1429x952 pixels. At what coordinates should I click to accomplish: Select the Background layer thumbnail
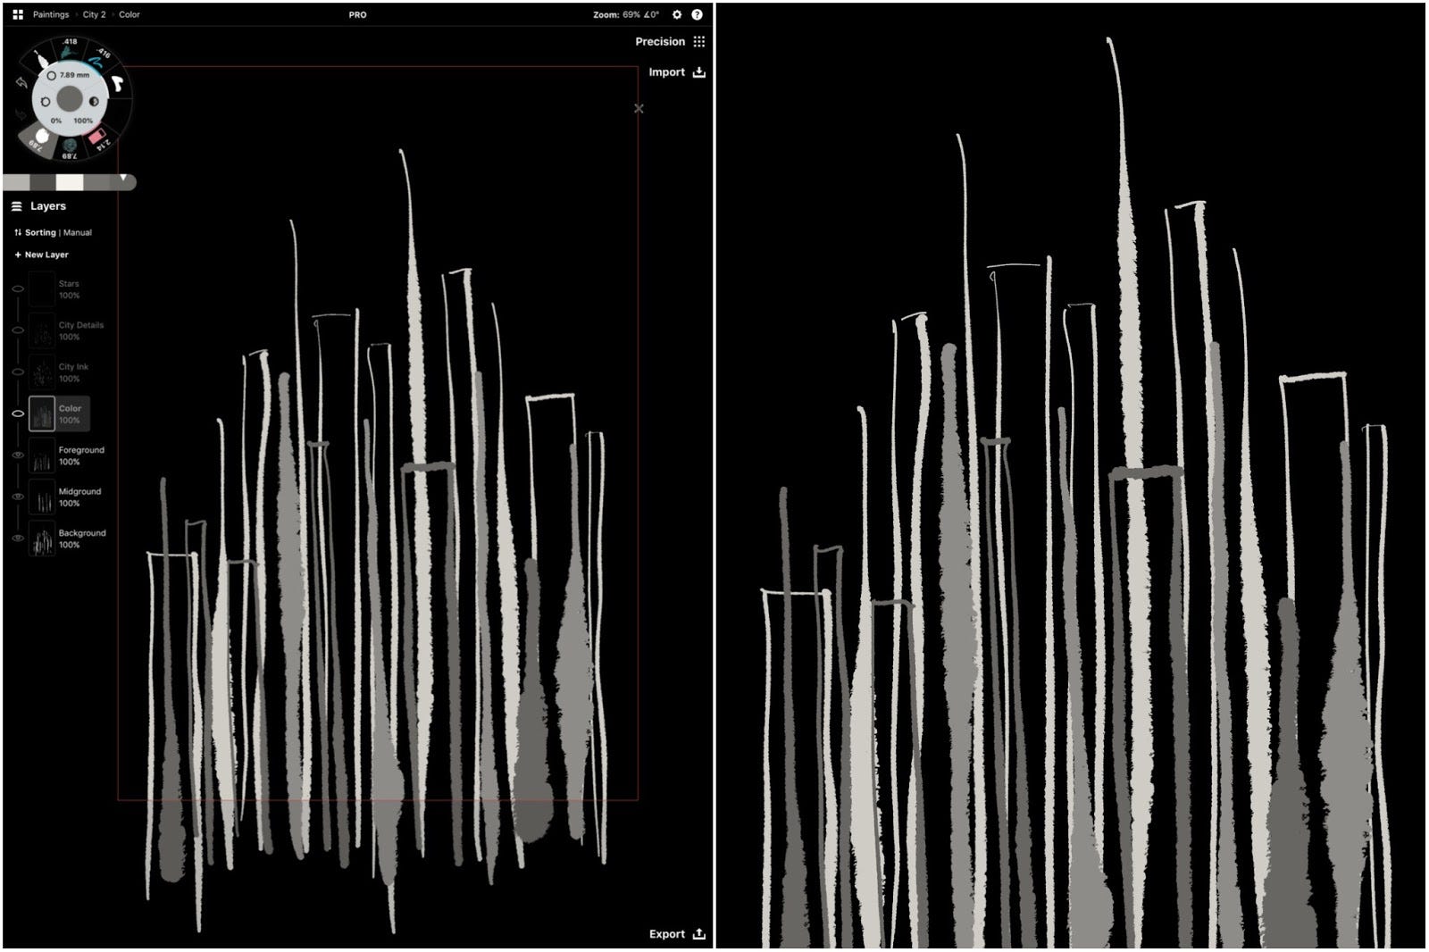(x=42, y=539)
